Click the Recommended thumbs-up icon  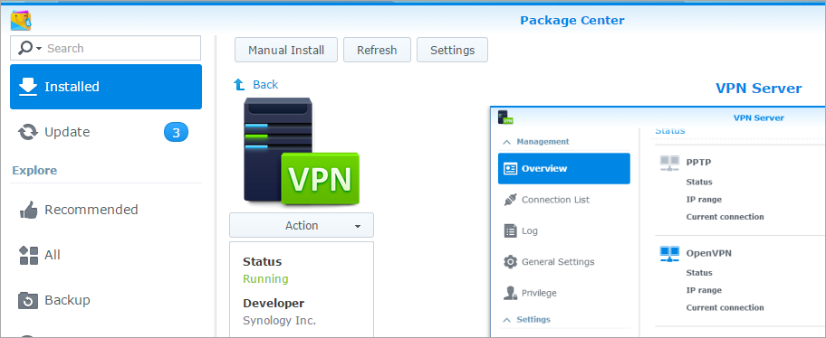[x=28, y=210]
